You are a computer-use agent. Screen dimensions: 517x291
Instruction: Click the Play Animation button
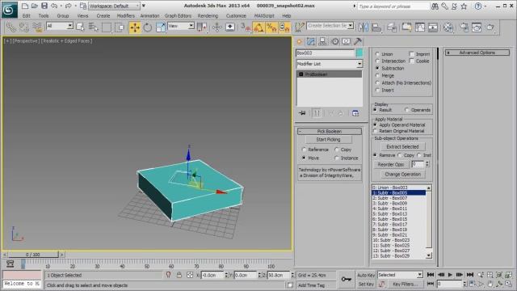(x=450, y=275)
